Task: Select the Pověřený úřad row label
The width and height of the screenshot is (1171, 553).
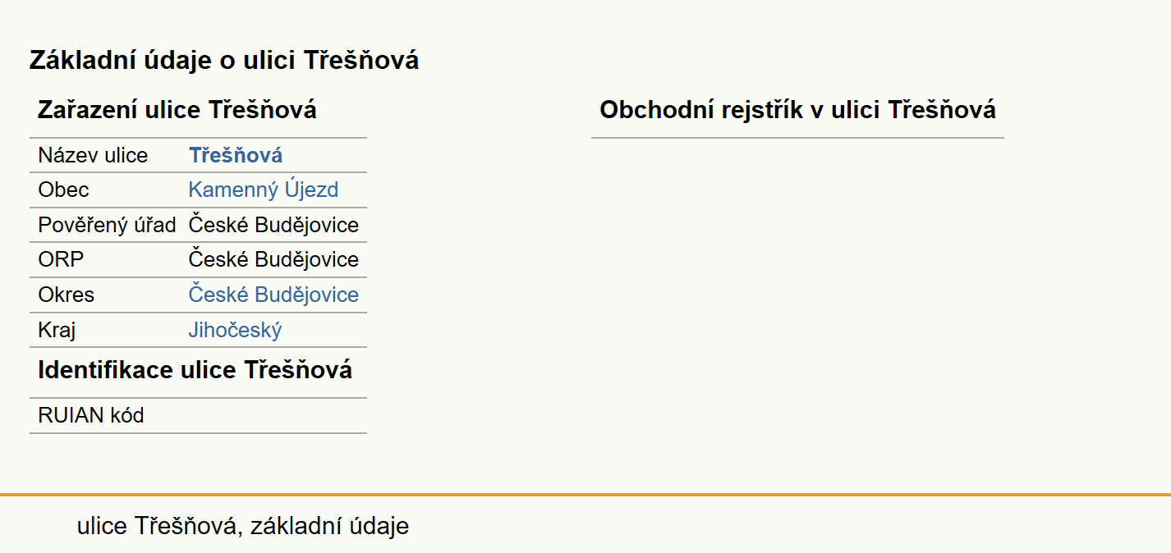Action: tap(107, 225)
